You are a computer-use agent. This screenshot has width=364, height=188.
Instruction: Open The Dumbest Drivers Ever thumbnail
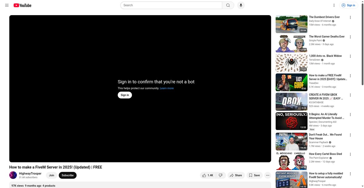[x=292, y=24]
